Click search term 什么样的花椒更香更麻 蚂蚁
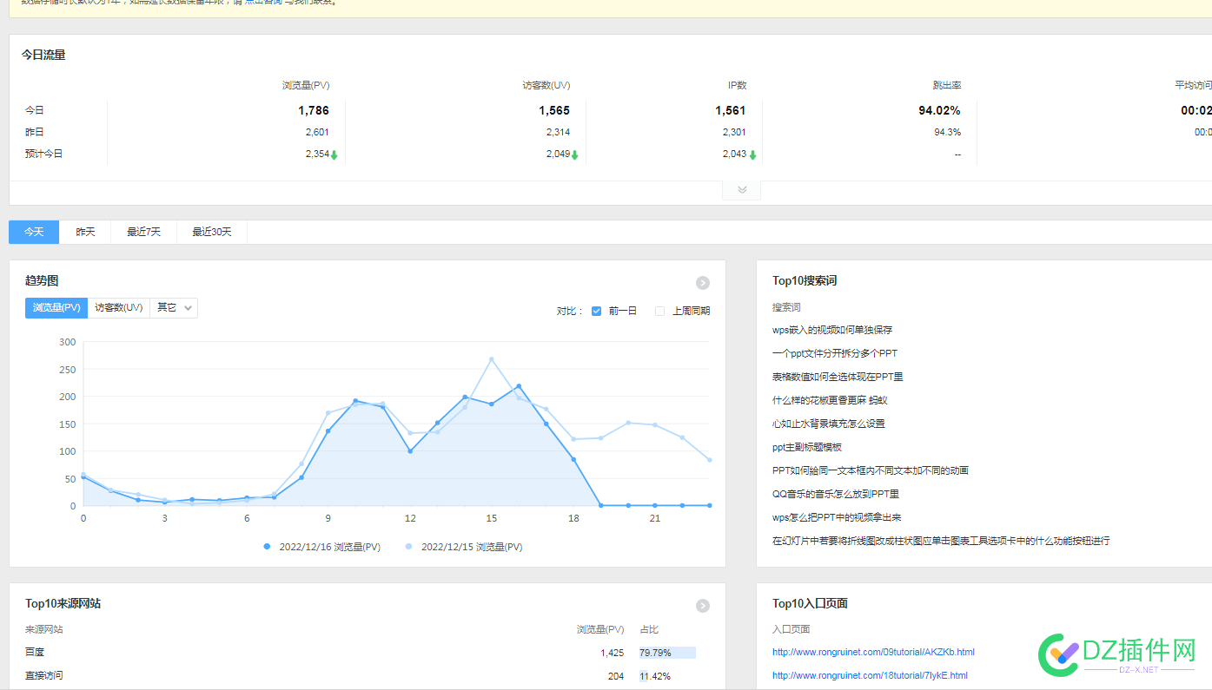 830,400
